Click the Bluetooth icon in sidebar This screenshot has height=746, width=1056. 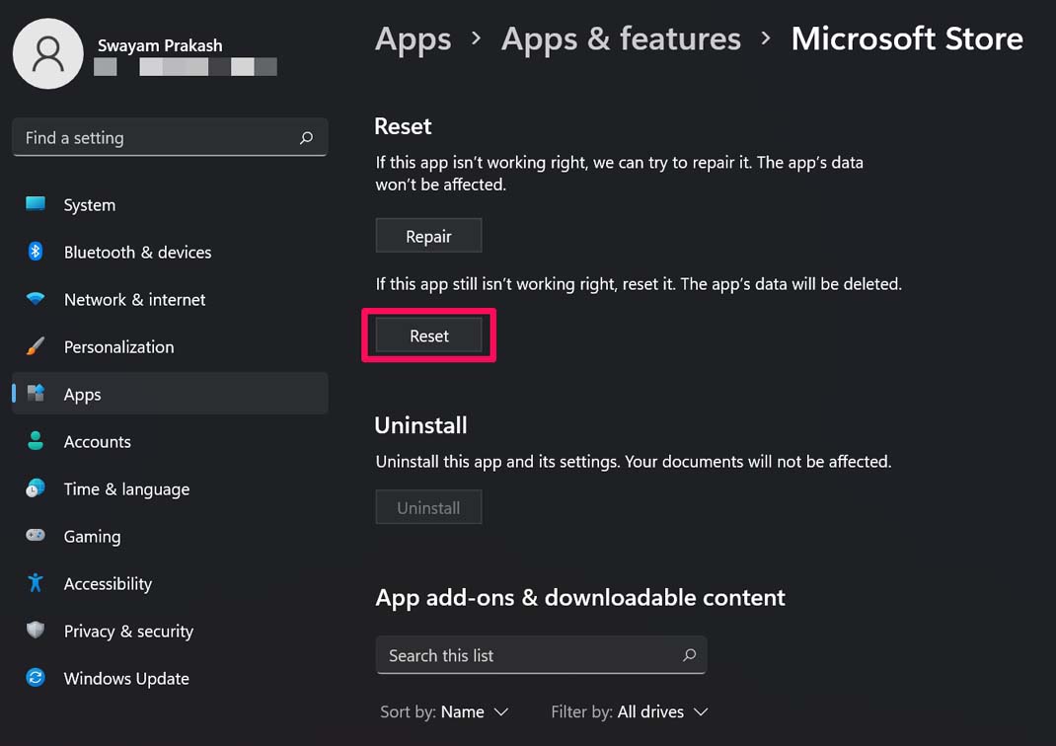(x=35, y=252)
